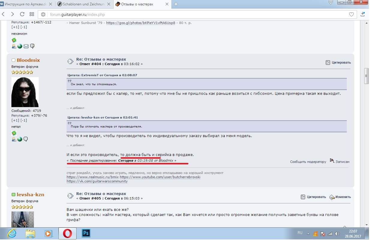Close the 'Инструкция по Арткам' tab
Image resolution: width=384 pixels, height=240 pixels.
pyautogui.click(x=50, y=4)
